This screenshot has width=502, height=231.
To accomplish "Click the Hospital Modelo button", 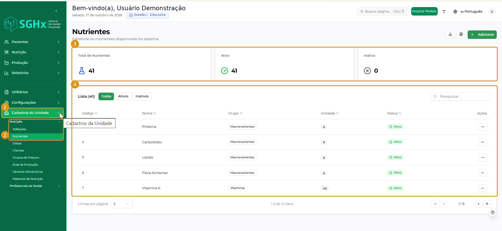I will 424,11.
